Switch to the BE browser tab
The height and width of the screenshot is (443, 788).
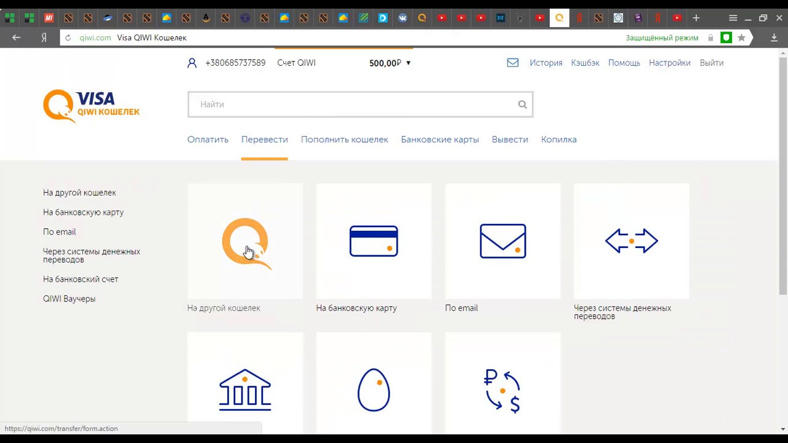[501, 18]
